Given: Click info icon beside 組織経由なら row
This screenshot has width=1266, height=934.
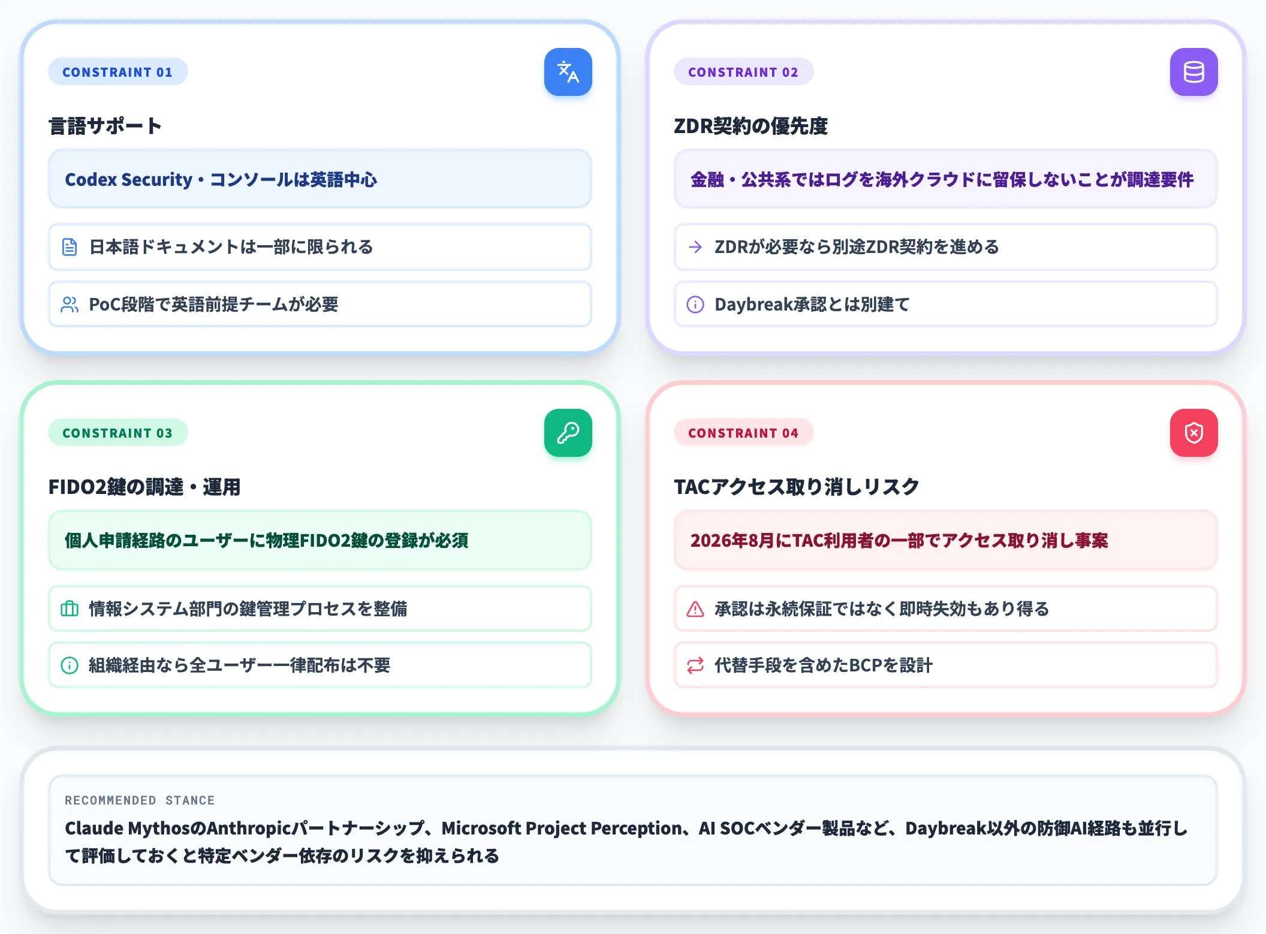Looking at the screenshot, I should tap(70, 665).
